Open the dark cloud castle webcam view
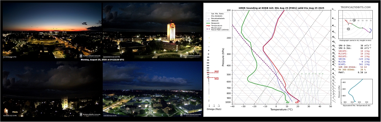Screen dimensions: 381x122 52,89
